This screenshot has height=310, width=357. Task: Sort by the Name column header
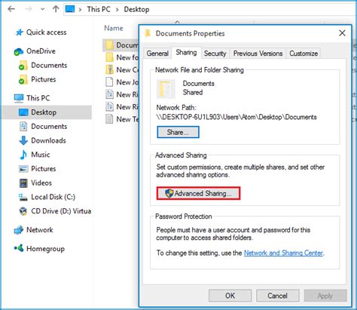(114, 28)
